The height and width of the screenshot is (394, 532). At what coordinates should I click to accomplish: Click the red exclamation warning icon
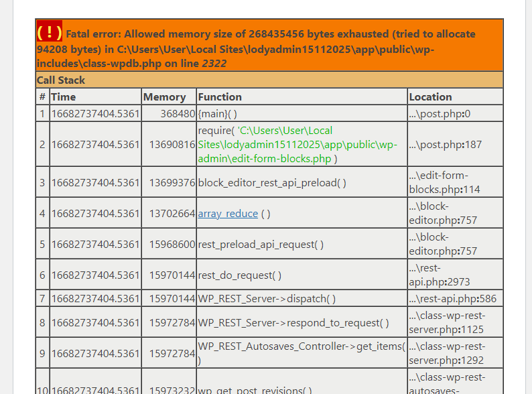(x=50, y=31)
